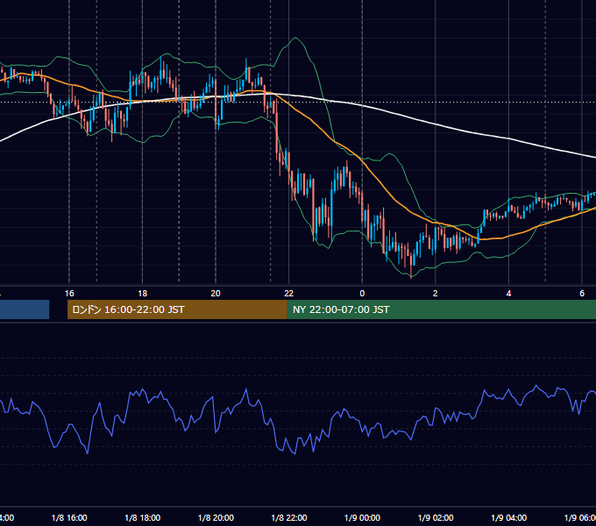Click the '1/9 00:00' date label
596x526 pixels.
[x=362, y=517]
